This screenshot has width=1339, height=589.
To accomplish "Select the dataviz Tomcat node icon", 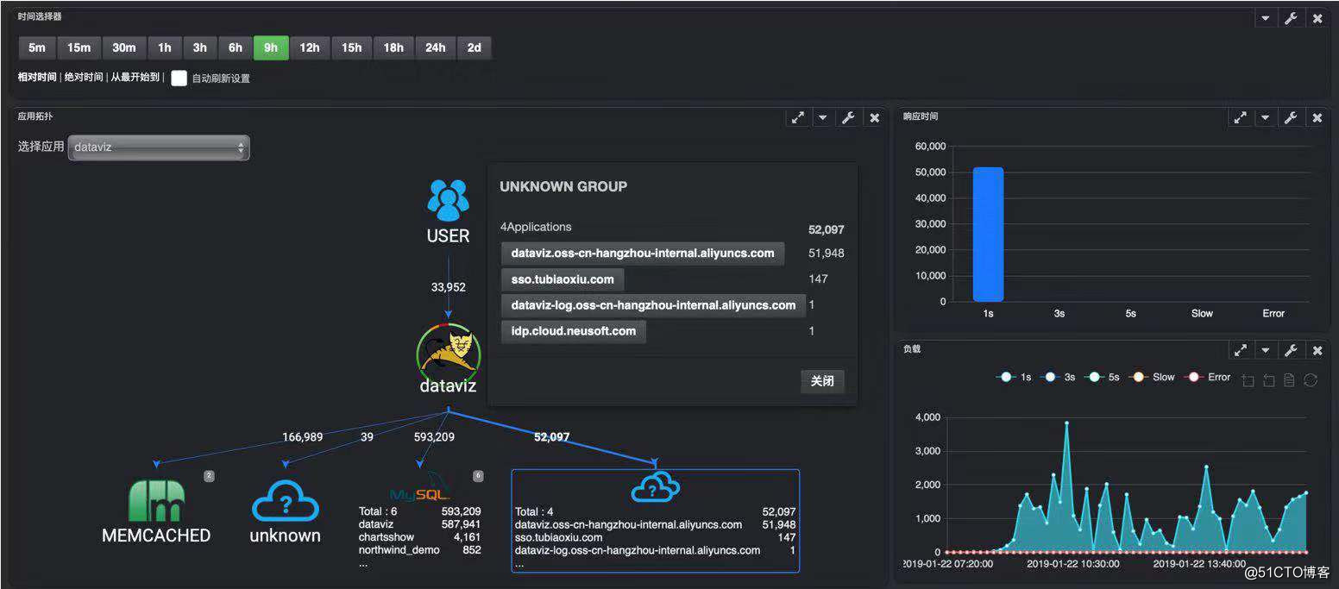I will 448,352.
